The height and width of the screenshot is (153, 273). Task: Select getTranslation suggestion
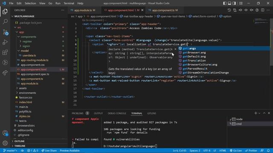pyautogui.click(x=224, y=60)
